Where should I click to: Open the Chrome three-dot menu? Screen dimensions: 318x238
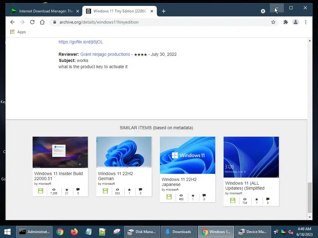(x=306, y=22)
